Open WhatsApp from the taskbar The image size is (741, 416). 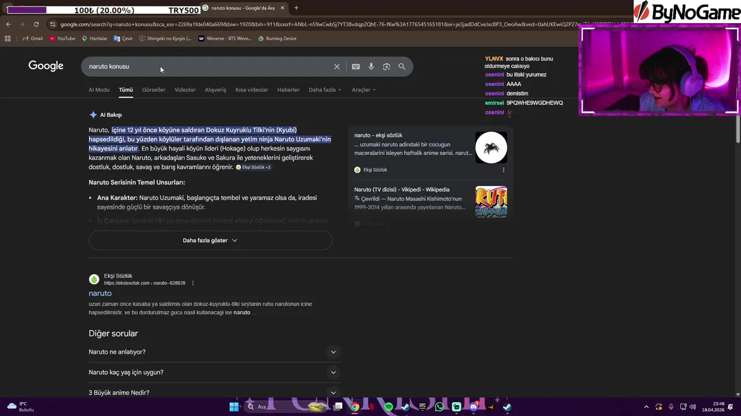[439, 407]
